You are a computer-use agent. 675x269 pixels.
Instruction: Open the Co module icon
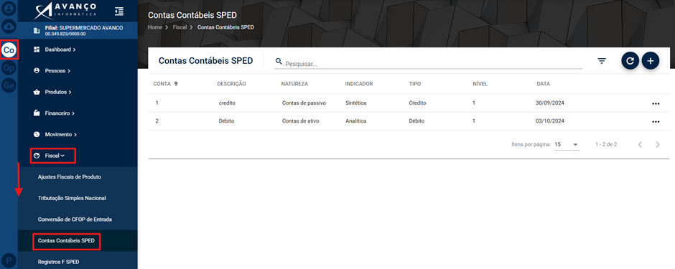(x=9, y=50)
